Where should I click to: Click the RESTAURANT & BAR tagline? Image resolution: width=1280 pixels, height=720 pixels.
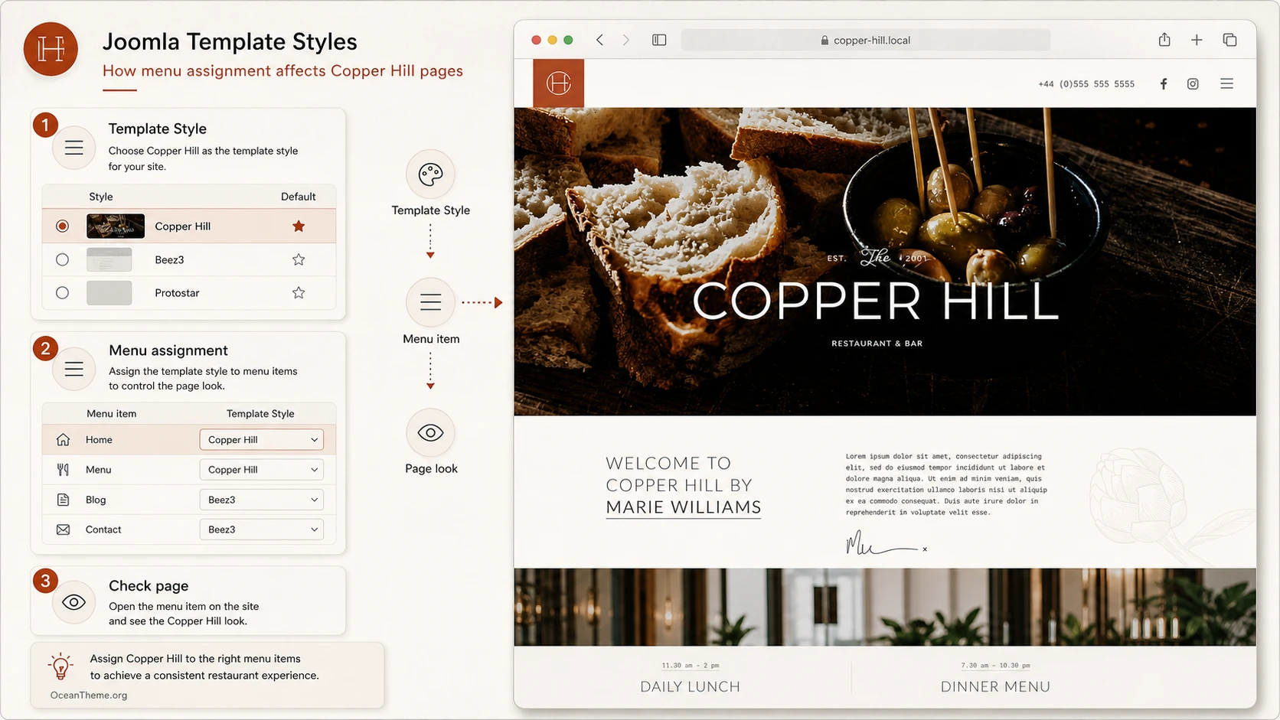877,344
